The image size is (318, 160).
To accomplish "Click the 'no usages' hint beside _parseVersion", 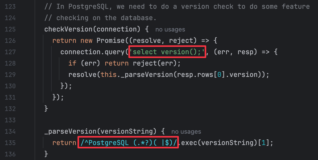I will (186, 132).
